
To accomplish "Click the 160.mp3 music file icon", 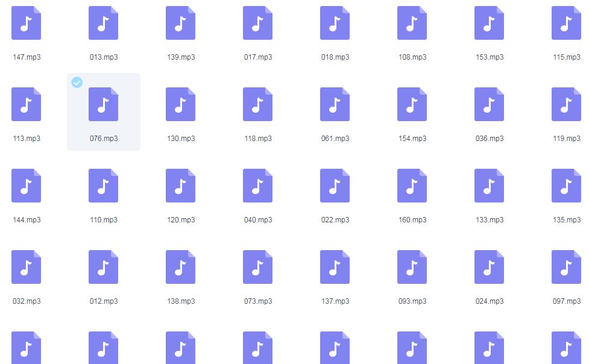I will click(412, 186).
